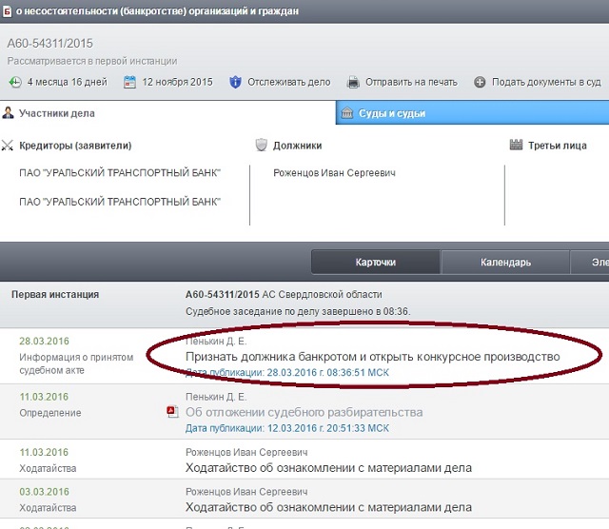
Task: Switch to the Суды и судьи tab
Action: 391,113
